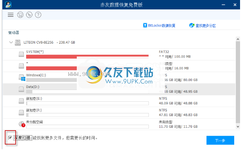This screenshot has width=242, height=150.
Task: Click the Windows(C:) partition label
Action: point(36,75)
